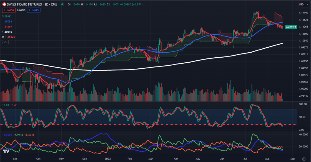Click the Apr label on time axis

[x=176, y=159]
